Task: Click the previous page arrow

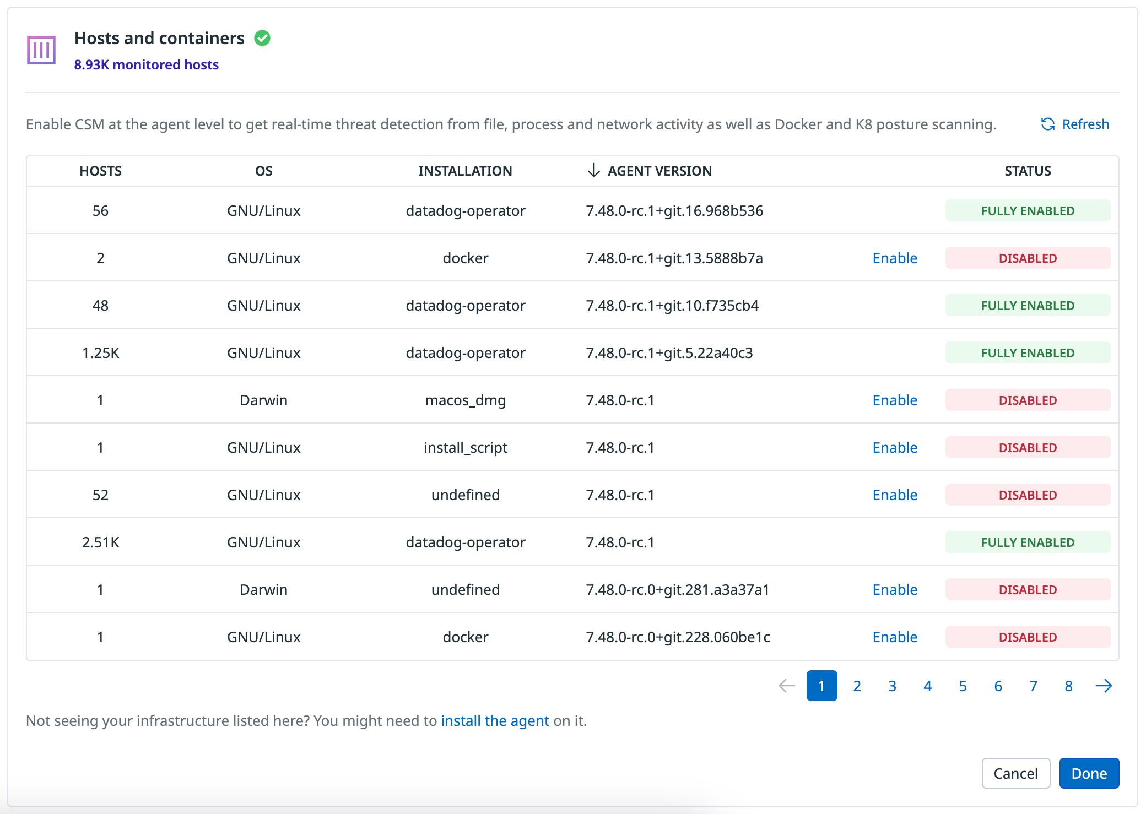Action: 787,686
